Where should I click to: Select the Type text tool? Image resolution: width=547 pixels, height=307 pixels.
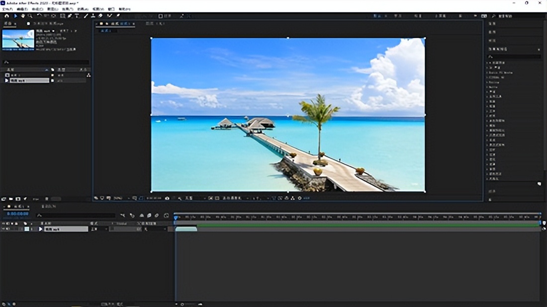click(77, 16)
